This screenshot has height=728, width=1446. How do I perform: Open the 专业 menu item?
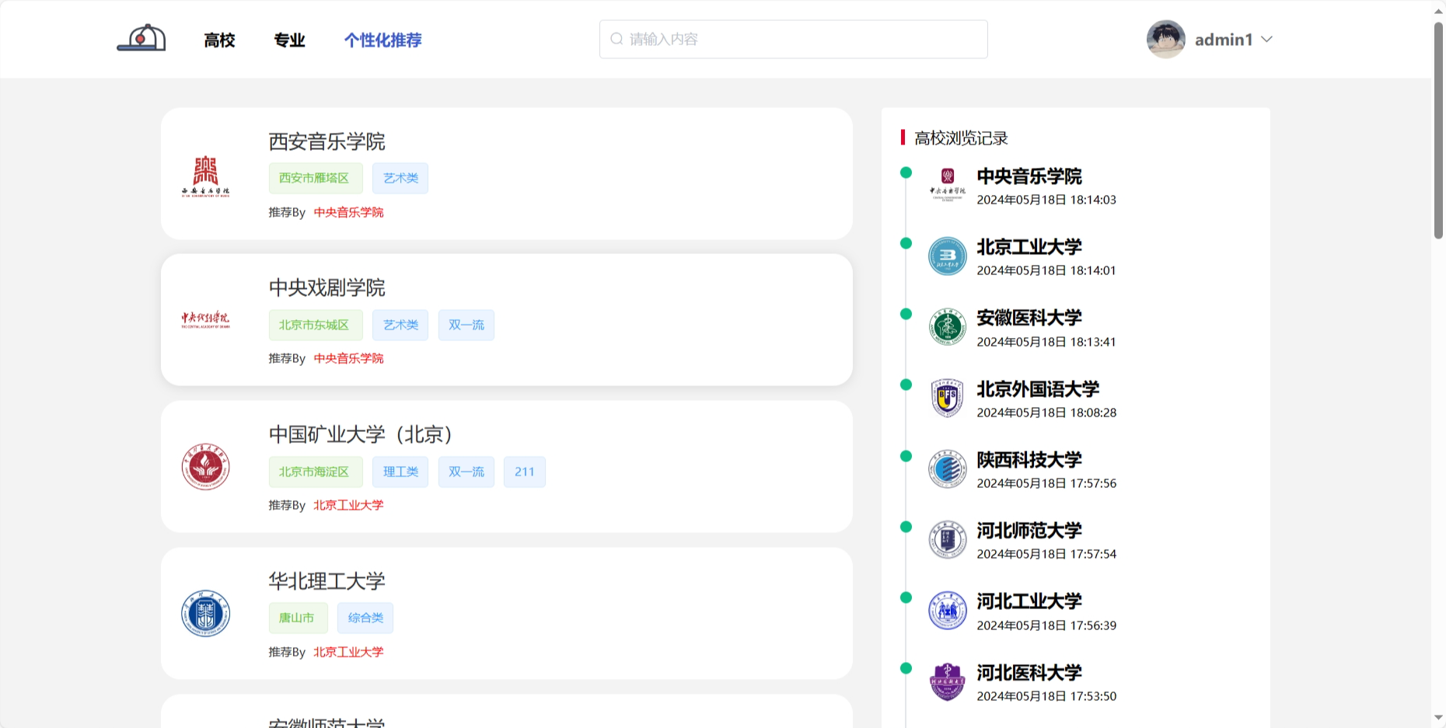click(x=289, y=40)
